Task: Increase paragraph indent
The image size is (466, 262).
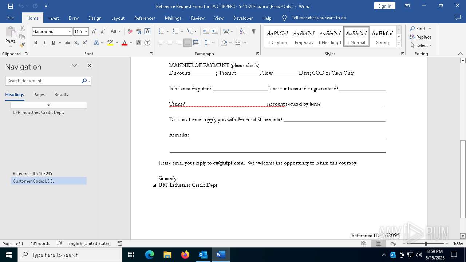Action: (x=215, y=32)
